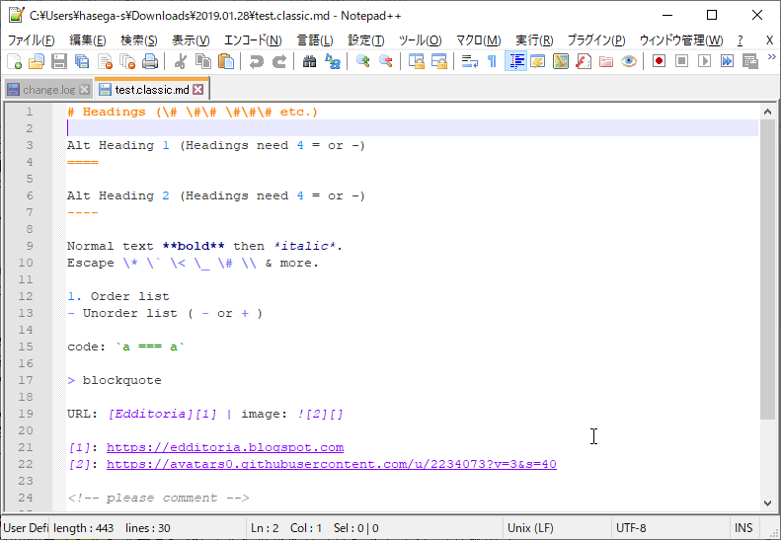781x540 pixels.
Task: Start macro recording with the red record button
Action: point(659,61)
